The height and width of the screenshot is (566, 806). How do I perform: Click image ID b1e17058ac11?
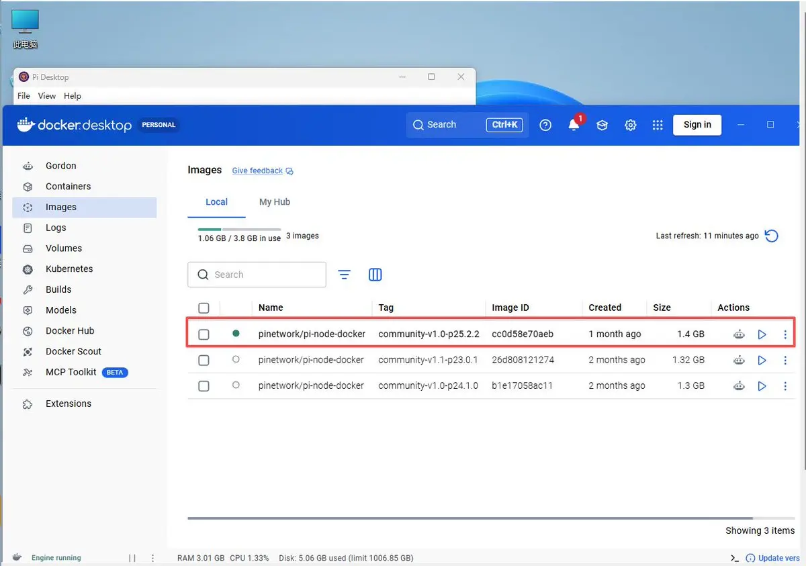coord(521,386)
